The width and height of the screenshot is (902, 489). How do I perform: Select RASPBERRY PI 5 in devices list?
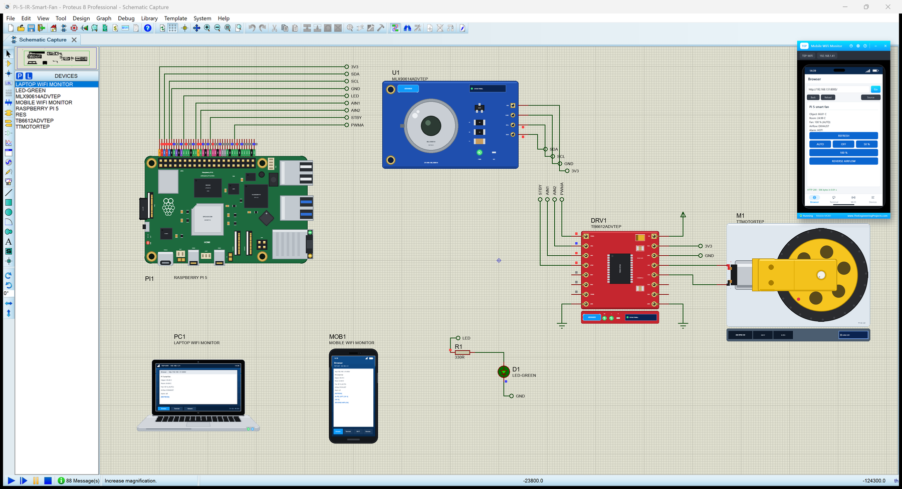(37, 109)
